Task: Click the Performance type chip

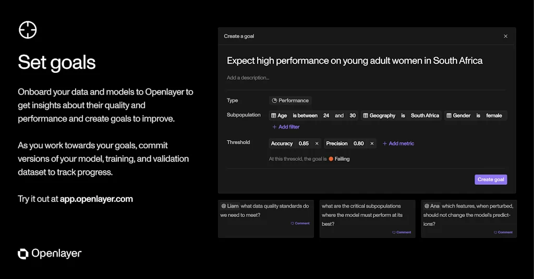Action: (x=290, y=100)
